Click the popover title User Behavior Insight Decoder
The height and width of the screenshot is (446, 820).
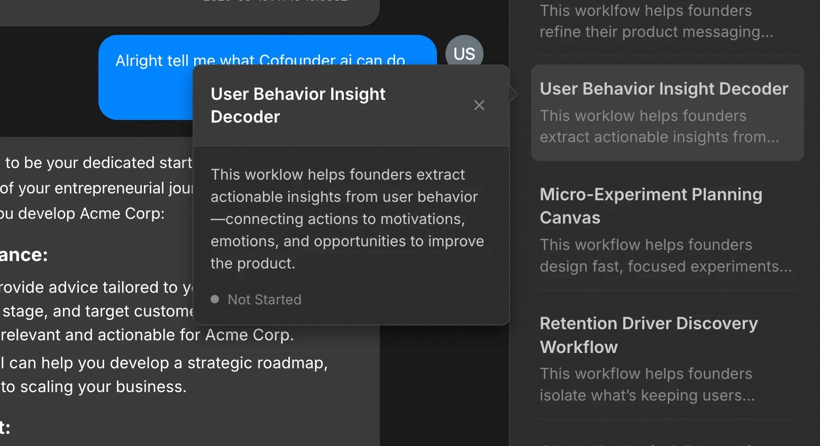pyautogui.click(x=298, y=105)
